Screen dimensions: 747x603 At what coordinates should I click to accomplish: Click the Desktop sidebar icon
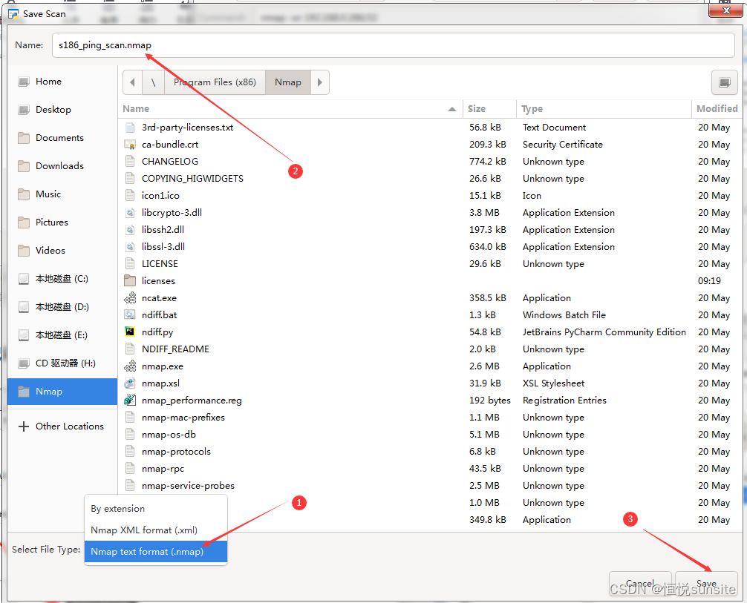[x=23, y=110]
